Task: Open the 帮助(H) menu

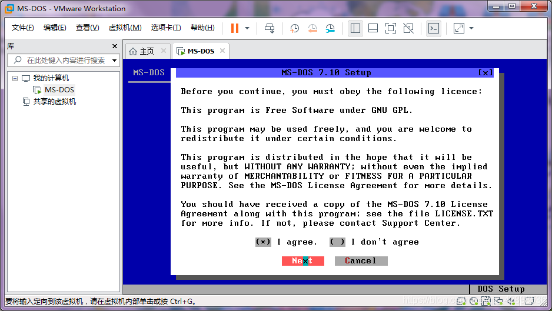Action: 202,28
